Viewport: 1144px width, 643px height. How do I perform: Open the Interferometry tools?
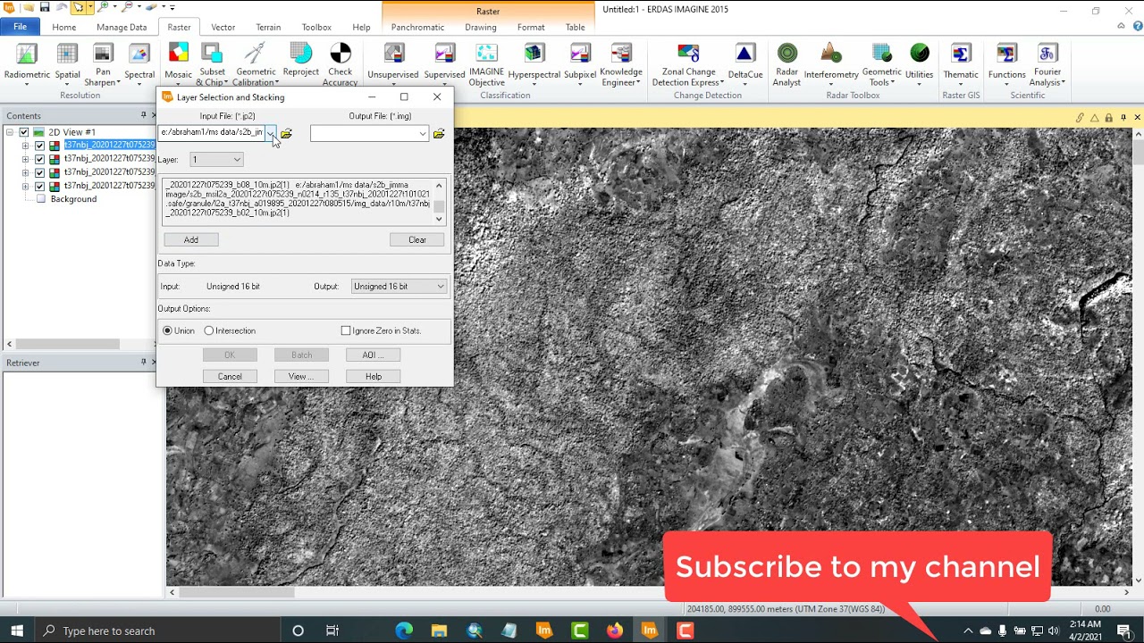click(x=831, y=64)
